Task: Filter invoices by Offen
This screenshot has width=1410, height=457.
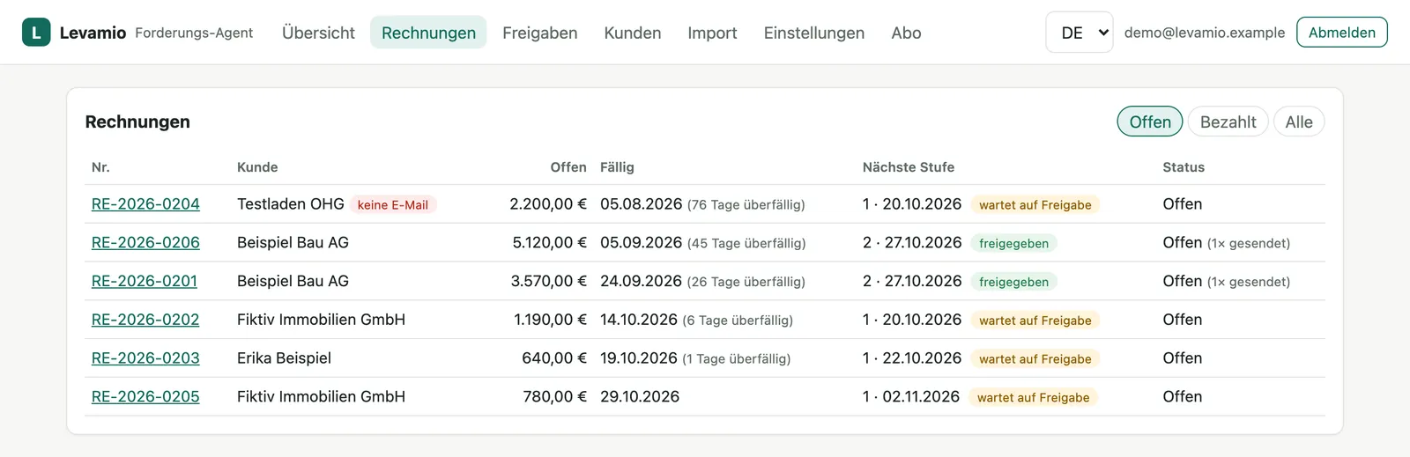Action: coord(1150,122)
